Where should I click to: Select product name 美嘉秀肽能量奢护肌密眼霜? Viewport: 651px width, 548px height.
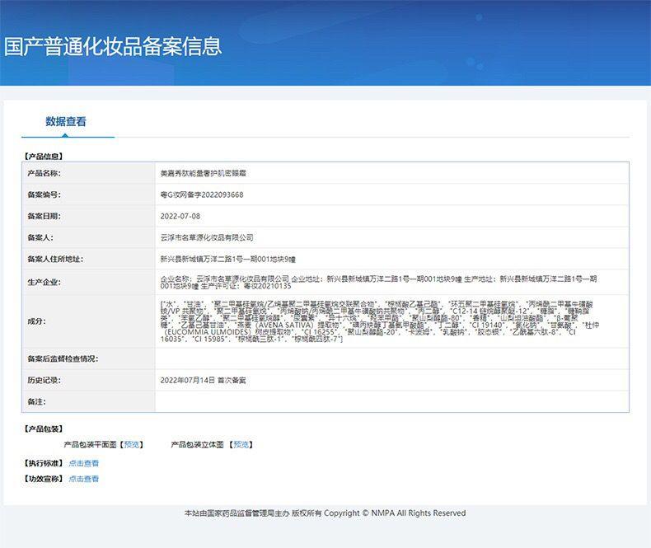click(203, 173)
